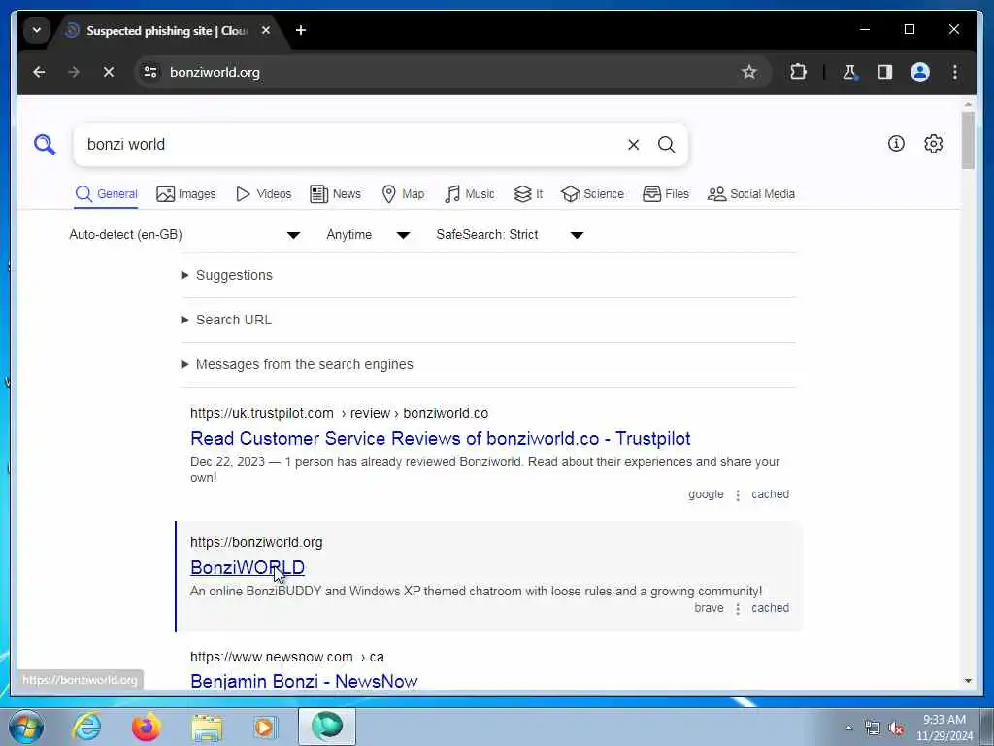
Task: View site information icon in address bar
Action: tap(150, 72)
